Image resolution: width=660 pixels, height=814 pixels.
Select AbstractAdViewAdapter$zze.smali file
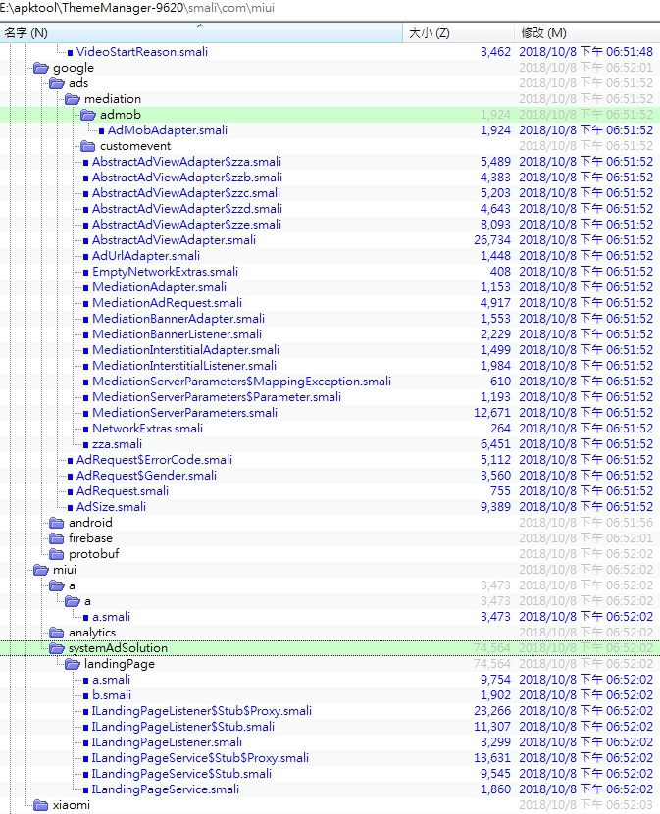[186, 225]
